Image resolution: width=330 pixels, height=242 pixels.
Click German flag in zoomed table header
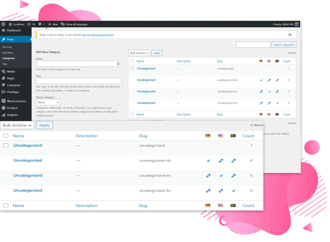(208, 136)
